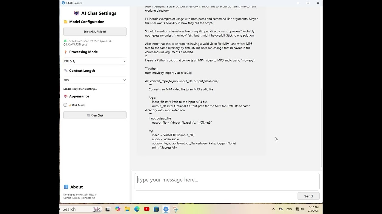Click the GGUF Loader taskbar icon
The image size is (382, 214).
click(x=166, y=209)
